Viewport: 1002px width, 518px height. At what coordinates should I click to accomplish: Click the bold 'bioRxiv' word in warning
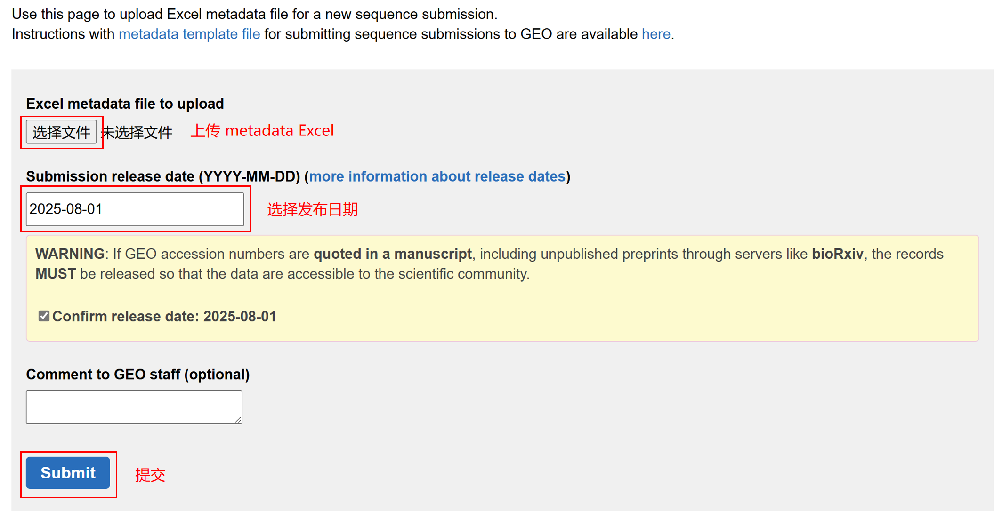click(837, 254)
